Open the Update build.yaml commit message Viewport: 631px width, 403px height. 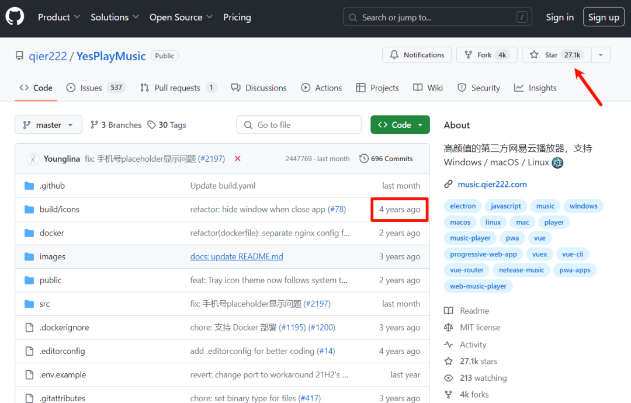click(223, 186)
